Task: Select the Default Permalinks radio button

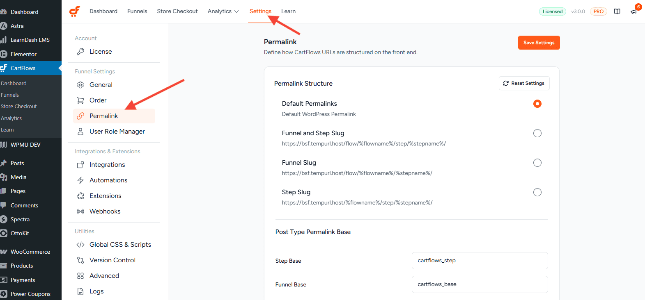Action: pos(537,104)
